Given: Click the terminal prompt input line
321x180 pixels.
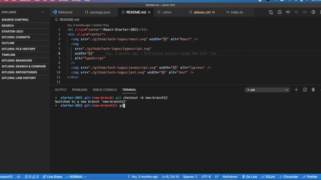Looking at the screenshot, I should (90, 105).
